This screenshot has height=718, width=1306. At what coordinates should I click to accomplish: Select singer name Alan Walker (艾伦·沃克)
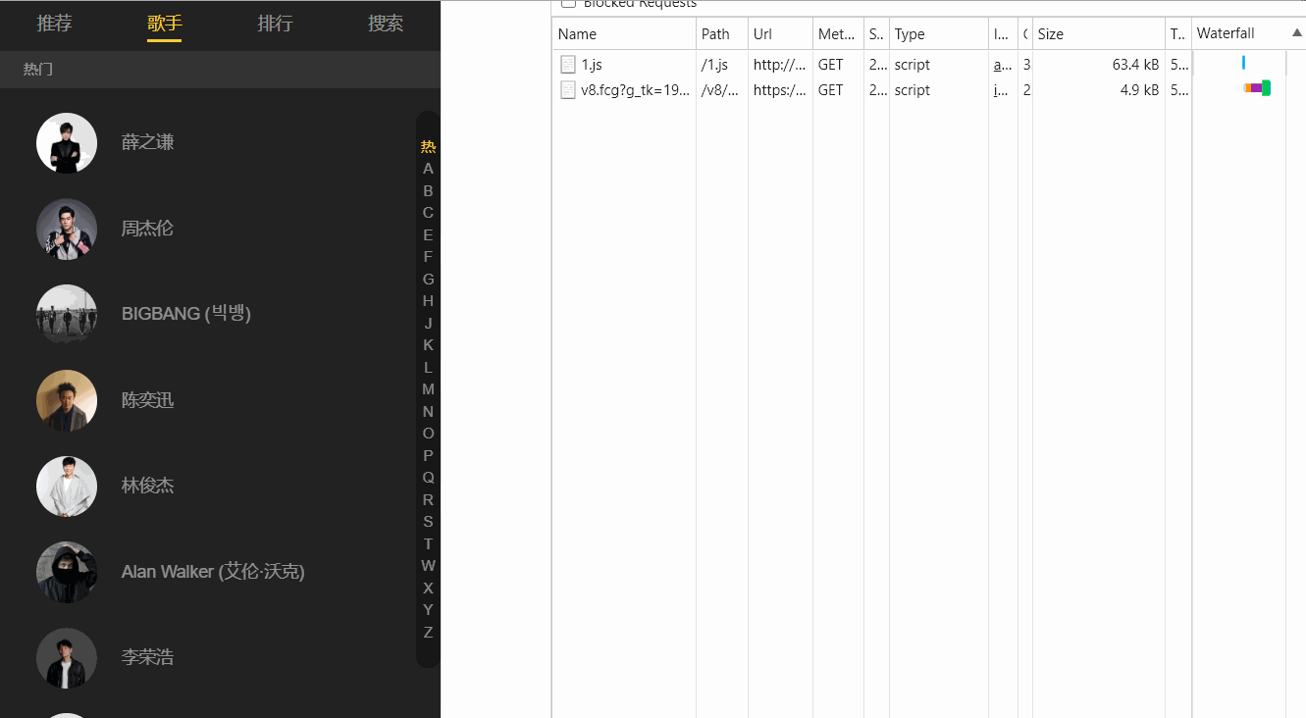[x=213, y=572]
